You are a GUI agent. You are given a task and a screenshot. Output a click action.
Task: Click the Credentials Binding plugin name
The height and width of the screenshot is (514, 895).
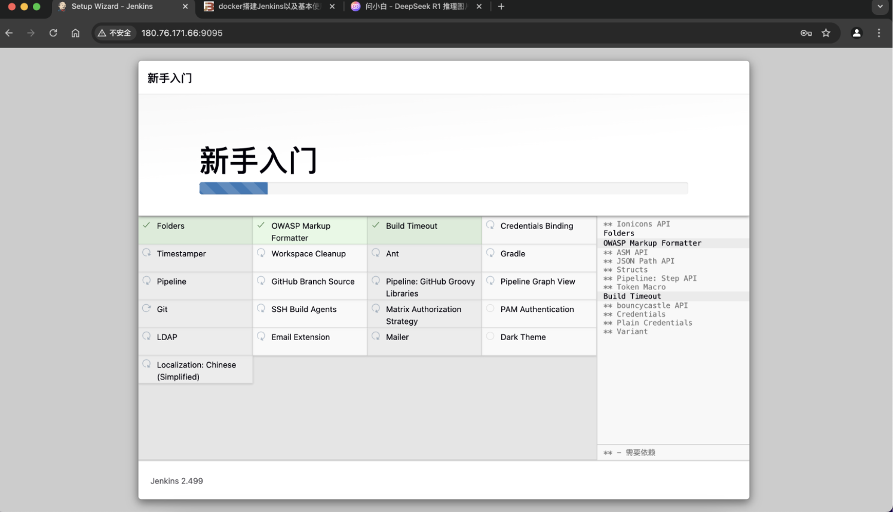click(538, 227)
